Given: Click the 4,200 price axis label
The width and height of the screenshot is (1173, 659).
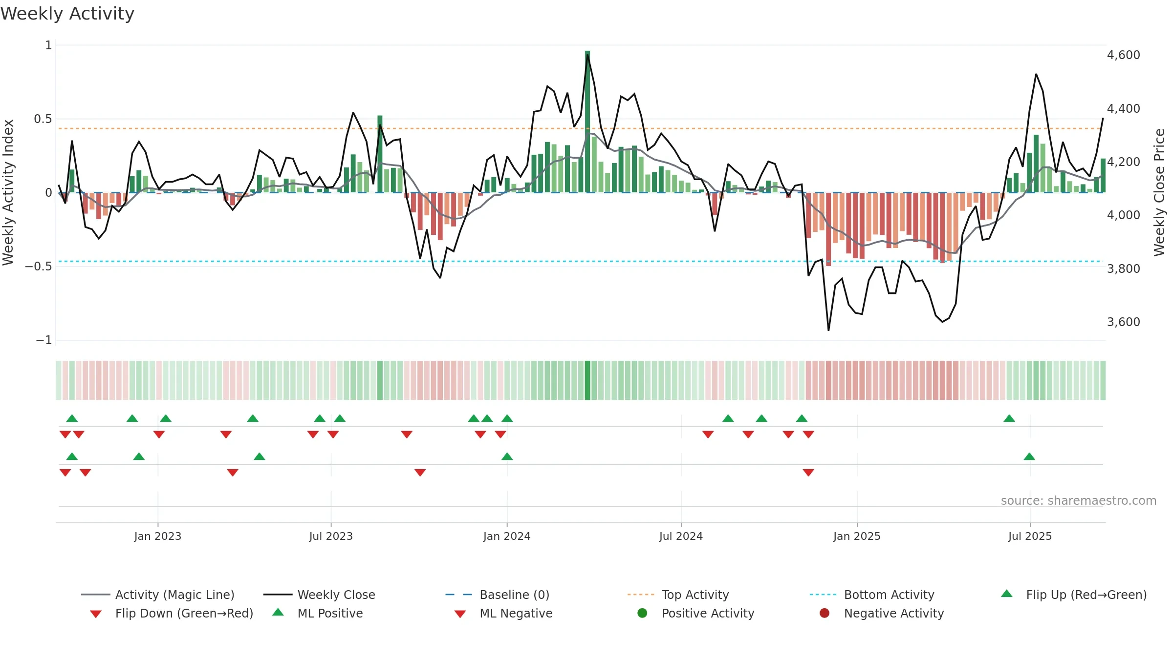Looking at the screenshot, I should [x=1123, y=162].
